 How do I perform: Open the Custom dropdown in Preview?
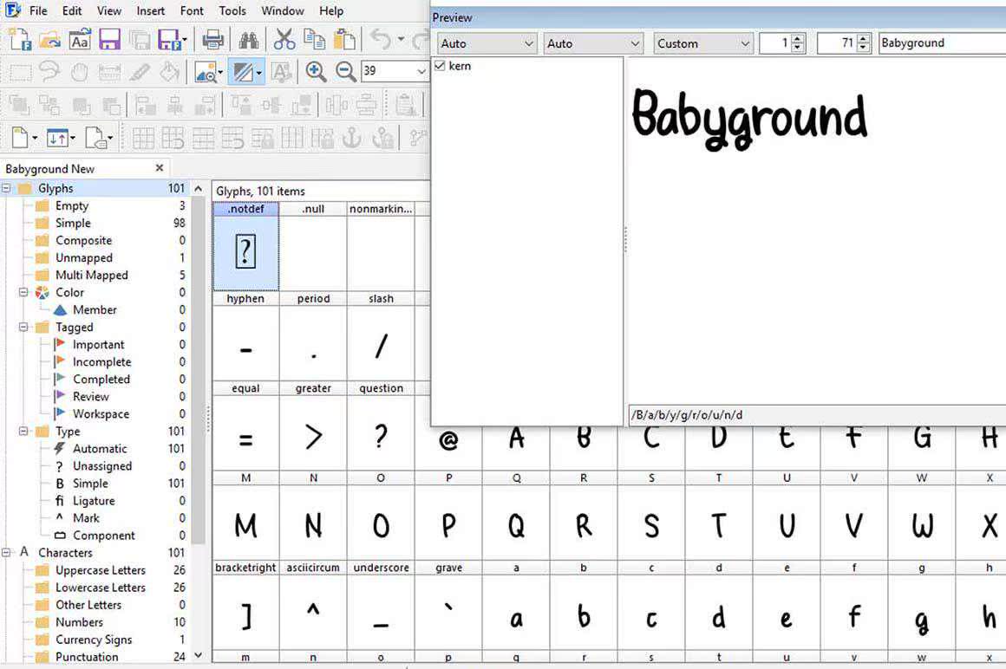point(703,43)
